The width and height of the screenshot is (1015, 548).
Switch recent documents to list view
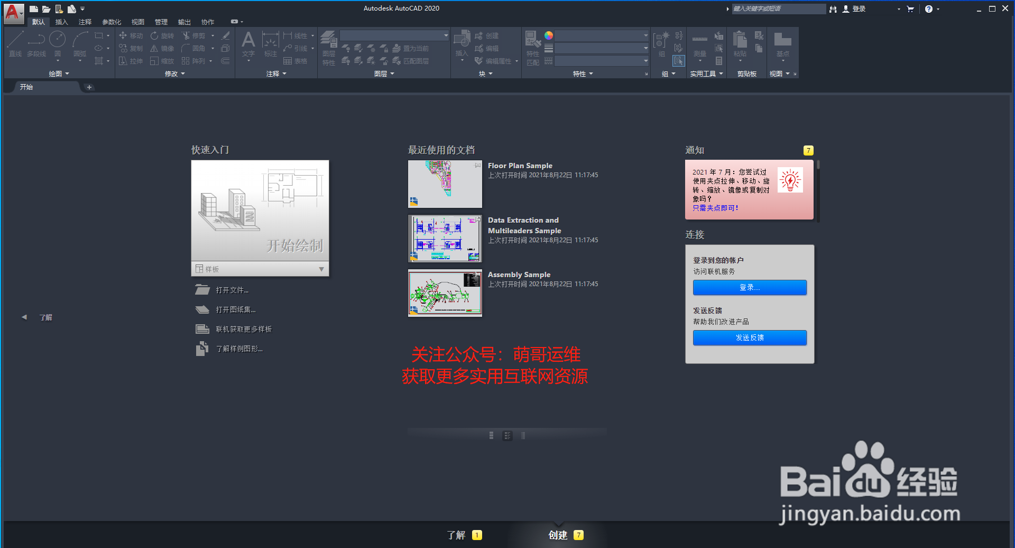(523, 435)
